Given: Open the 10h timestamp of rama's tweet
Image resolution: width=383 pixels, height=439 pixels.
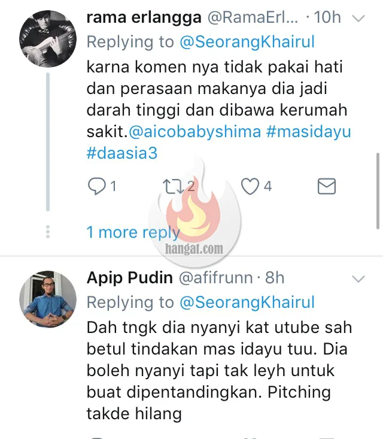Looking at the screenshot, I should coord(327,17).
